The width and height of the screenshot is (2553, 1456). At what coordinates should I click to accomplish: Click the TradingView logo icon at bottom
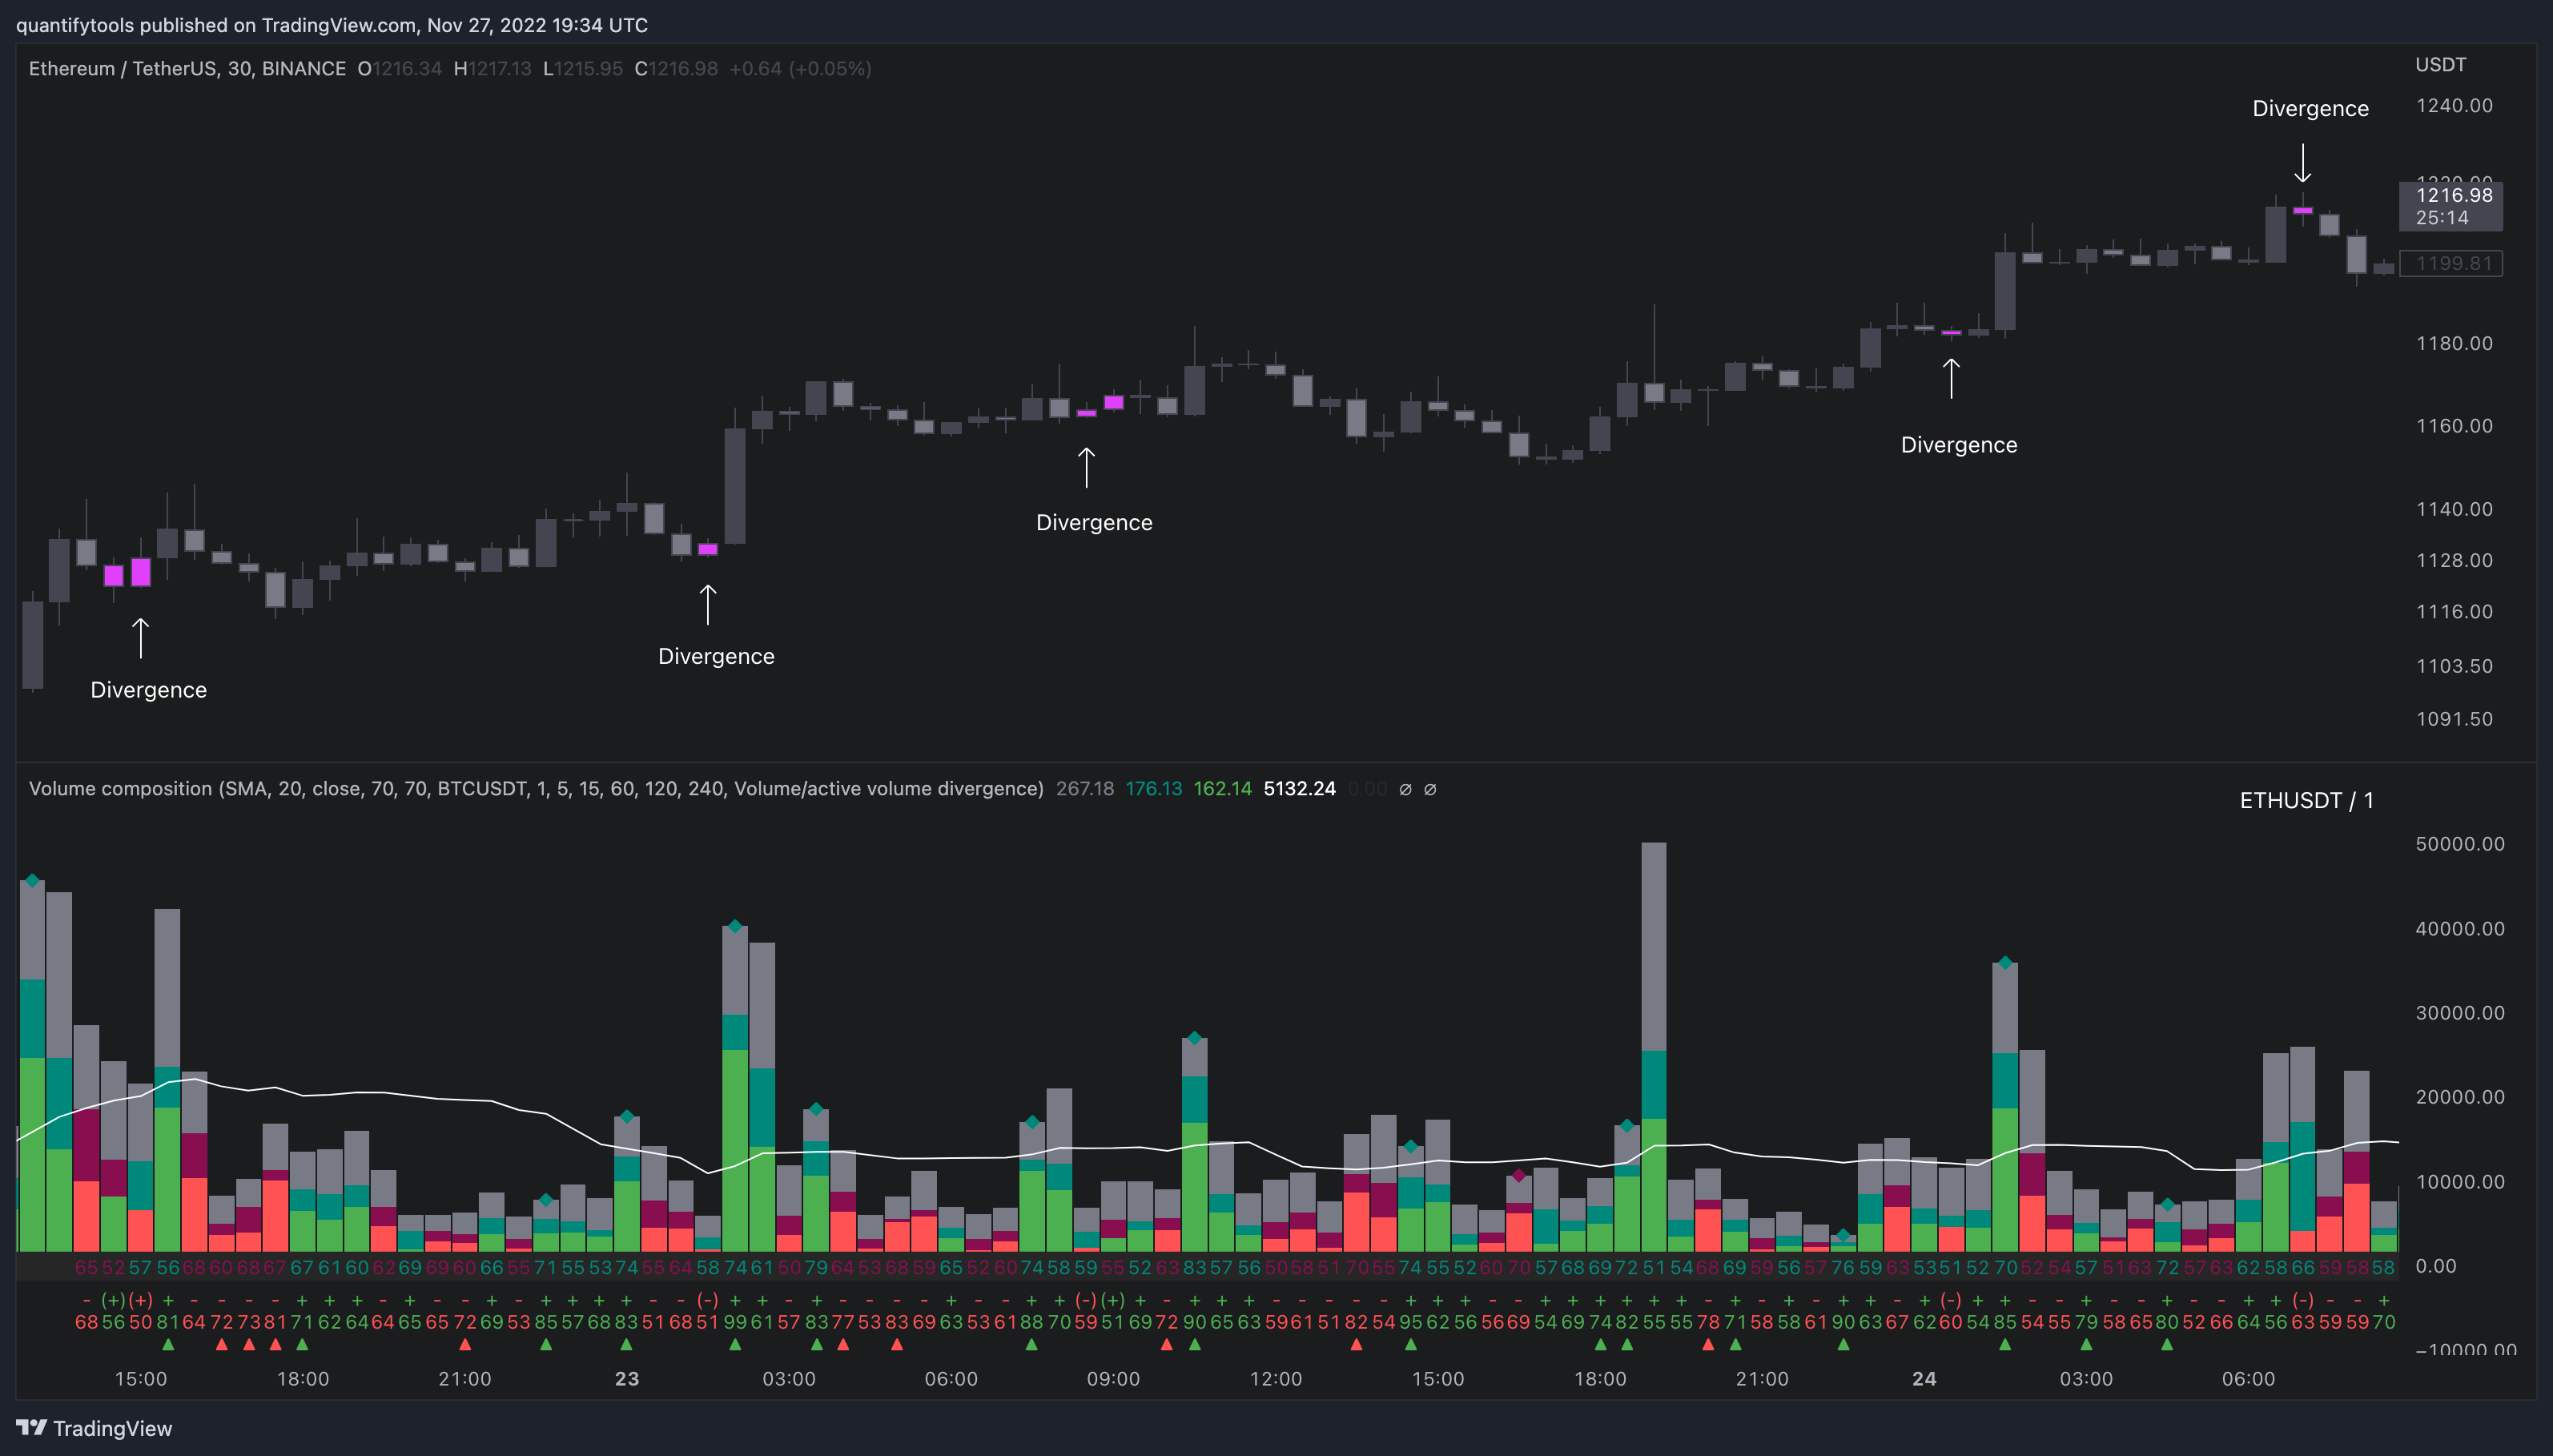click(x=31, y=1427)
